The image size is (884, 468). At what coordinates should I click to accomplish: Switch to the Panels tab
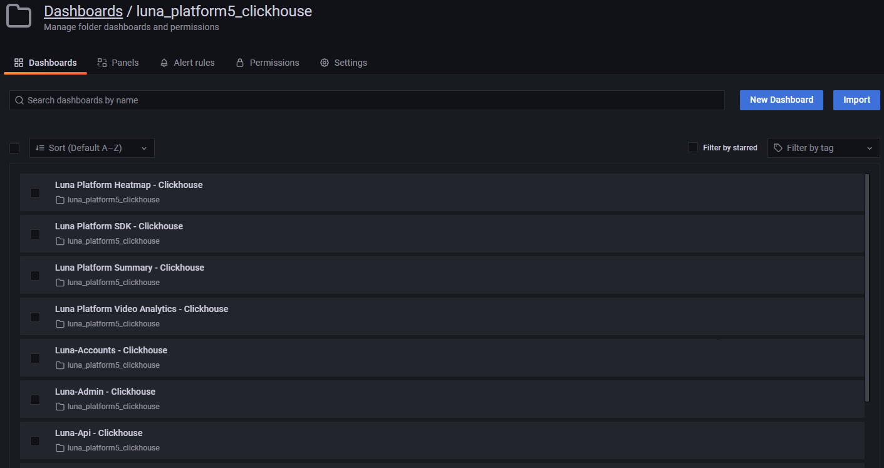click(x=118, y=63)
